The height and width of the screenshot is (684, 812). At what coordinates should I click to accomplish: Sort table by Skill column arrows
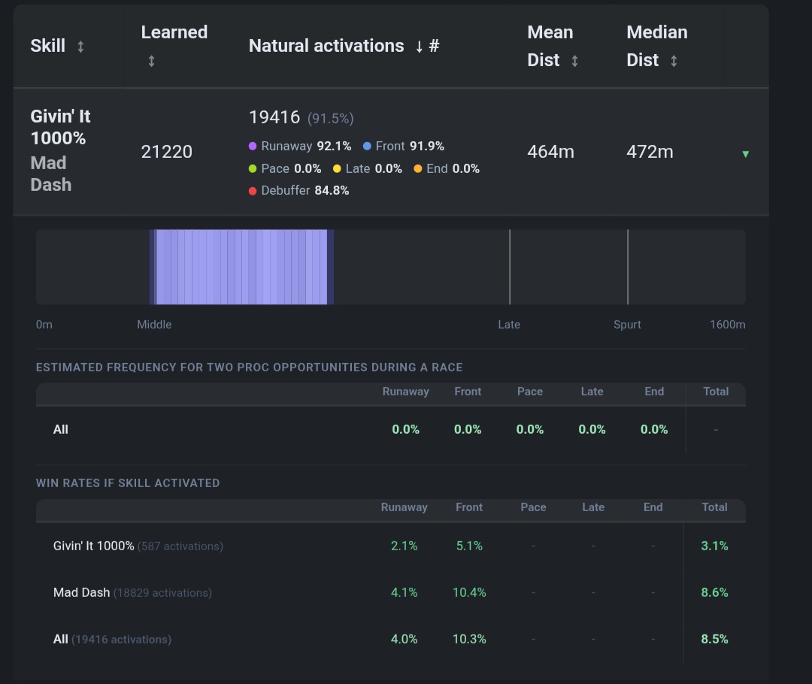pos(80,47)
